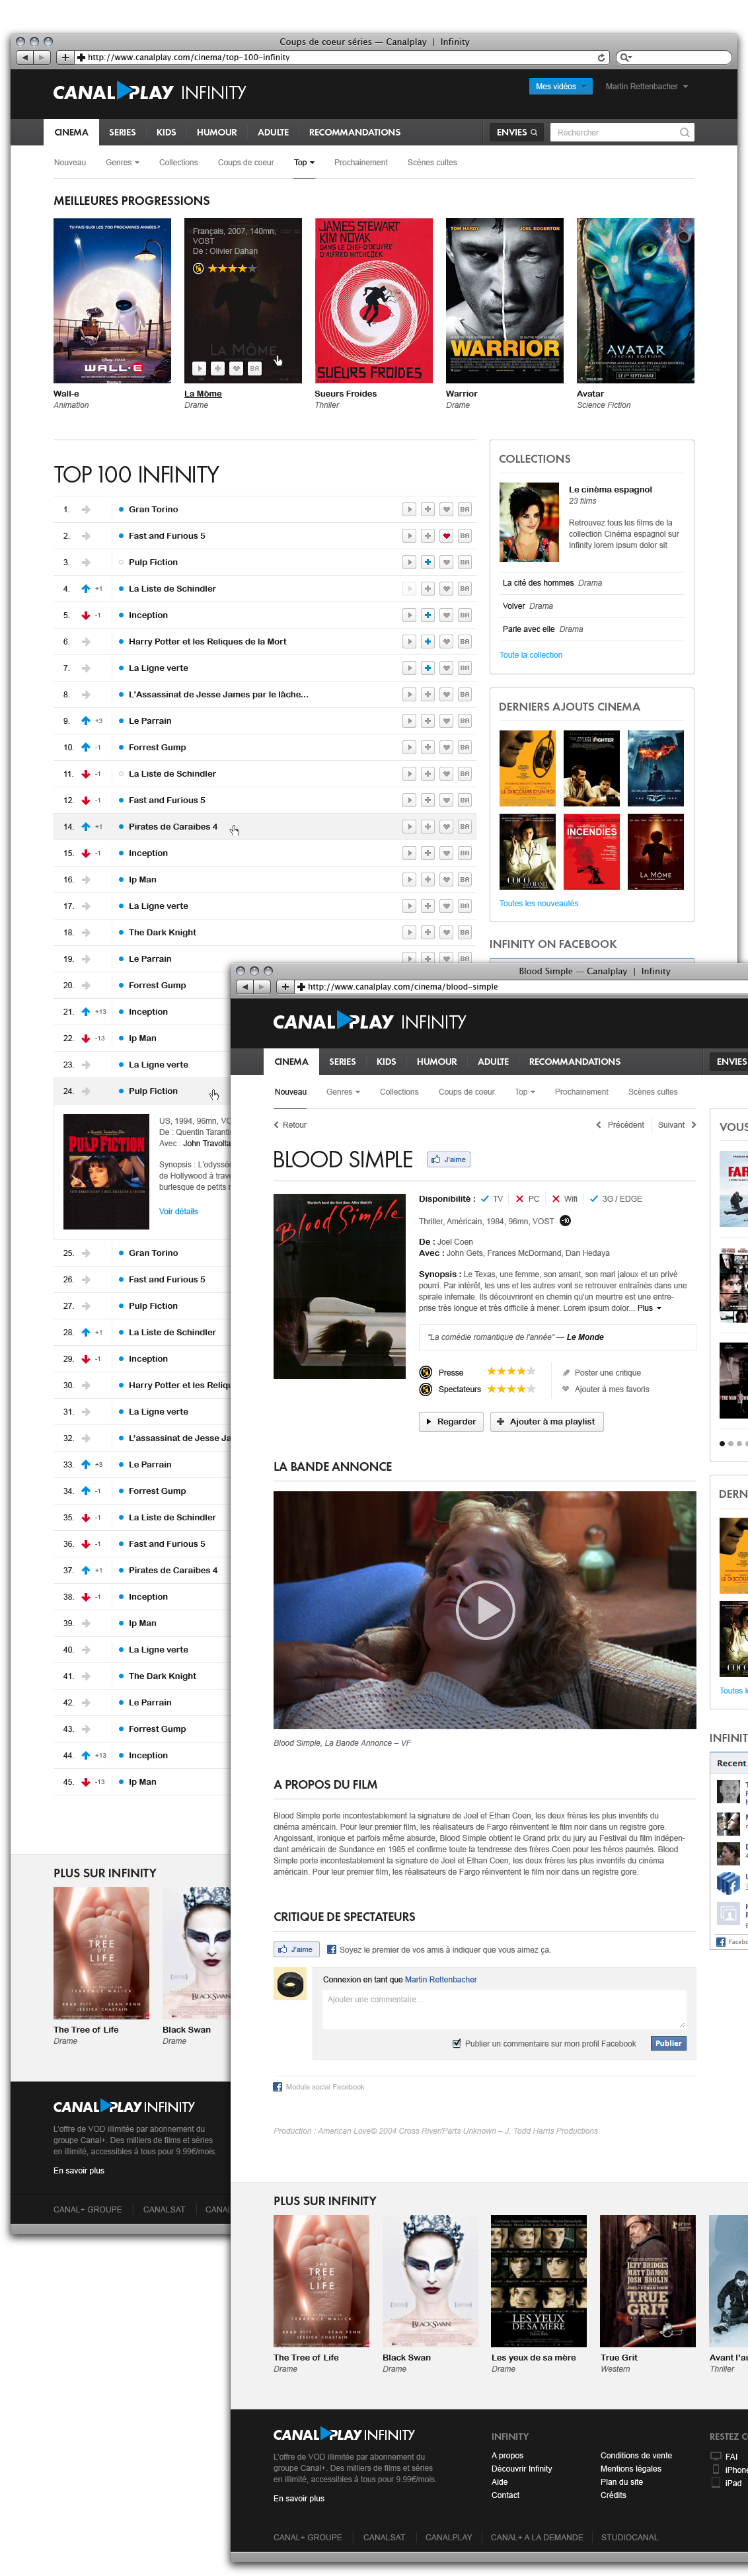Select SERIES tab in Top 100 window
The width and height of the screenshot is (748, 2576).
[x=122, y=132]
